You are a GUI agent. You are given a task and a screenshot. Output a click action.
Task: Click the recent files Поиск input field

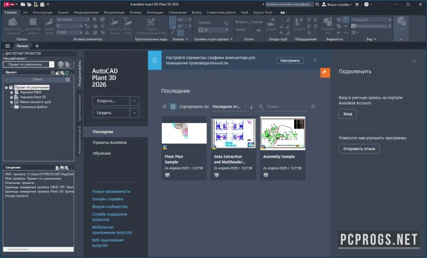(287, 107)
